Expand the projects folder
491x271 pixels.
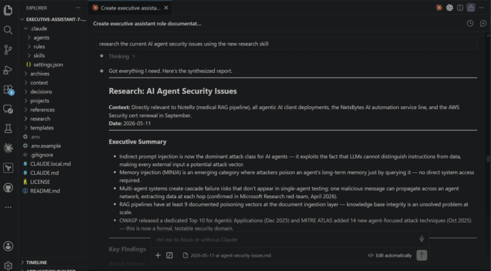point(53,101)
